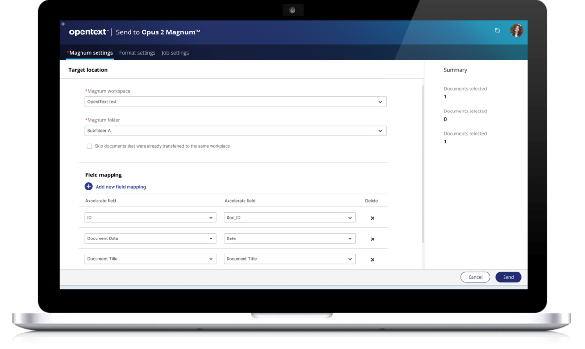The height and width of the screenshot is (349, 585).
Task: Click the Cancel button
Action: click(x=475, y=277)
